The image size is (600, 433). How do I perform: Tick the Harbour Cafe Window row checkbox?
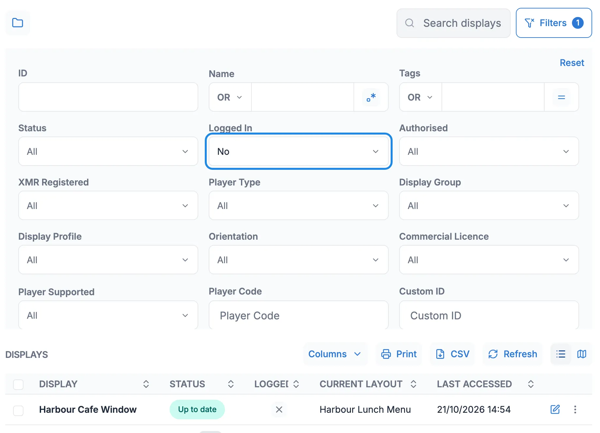[18, 410]
